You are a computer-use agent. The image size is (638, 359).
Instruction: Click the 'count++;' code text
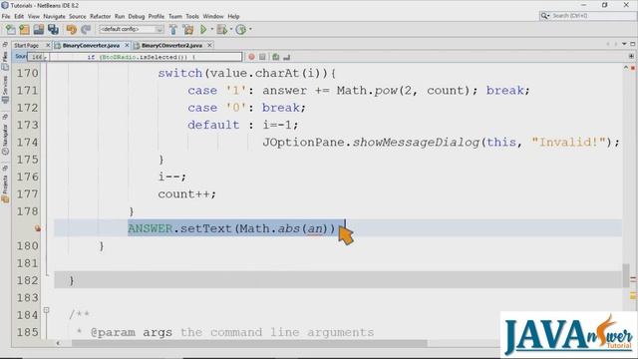186,194
